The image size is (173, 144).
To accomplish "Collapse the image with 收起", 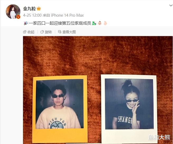I will (x=29, y=32).
